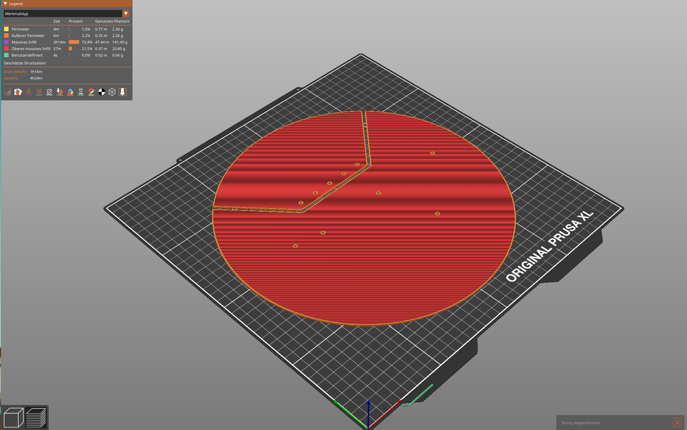Switch to sliced layers preview view
Image resolution: width=687 pixels, height=430 pixels.
36,418
